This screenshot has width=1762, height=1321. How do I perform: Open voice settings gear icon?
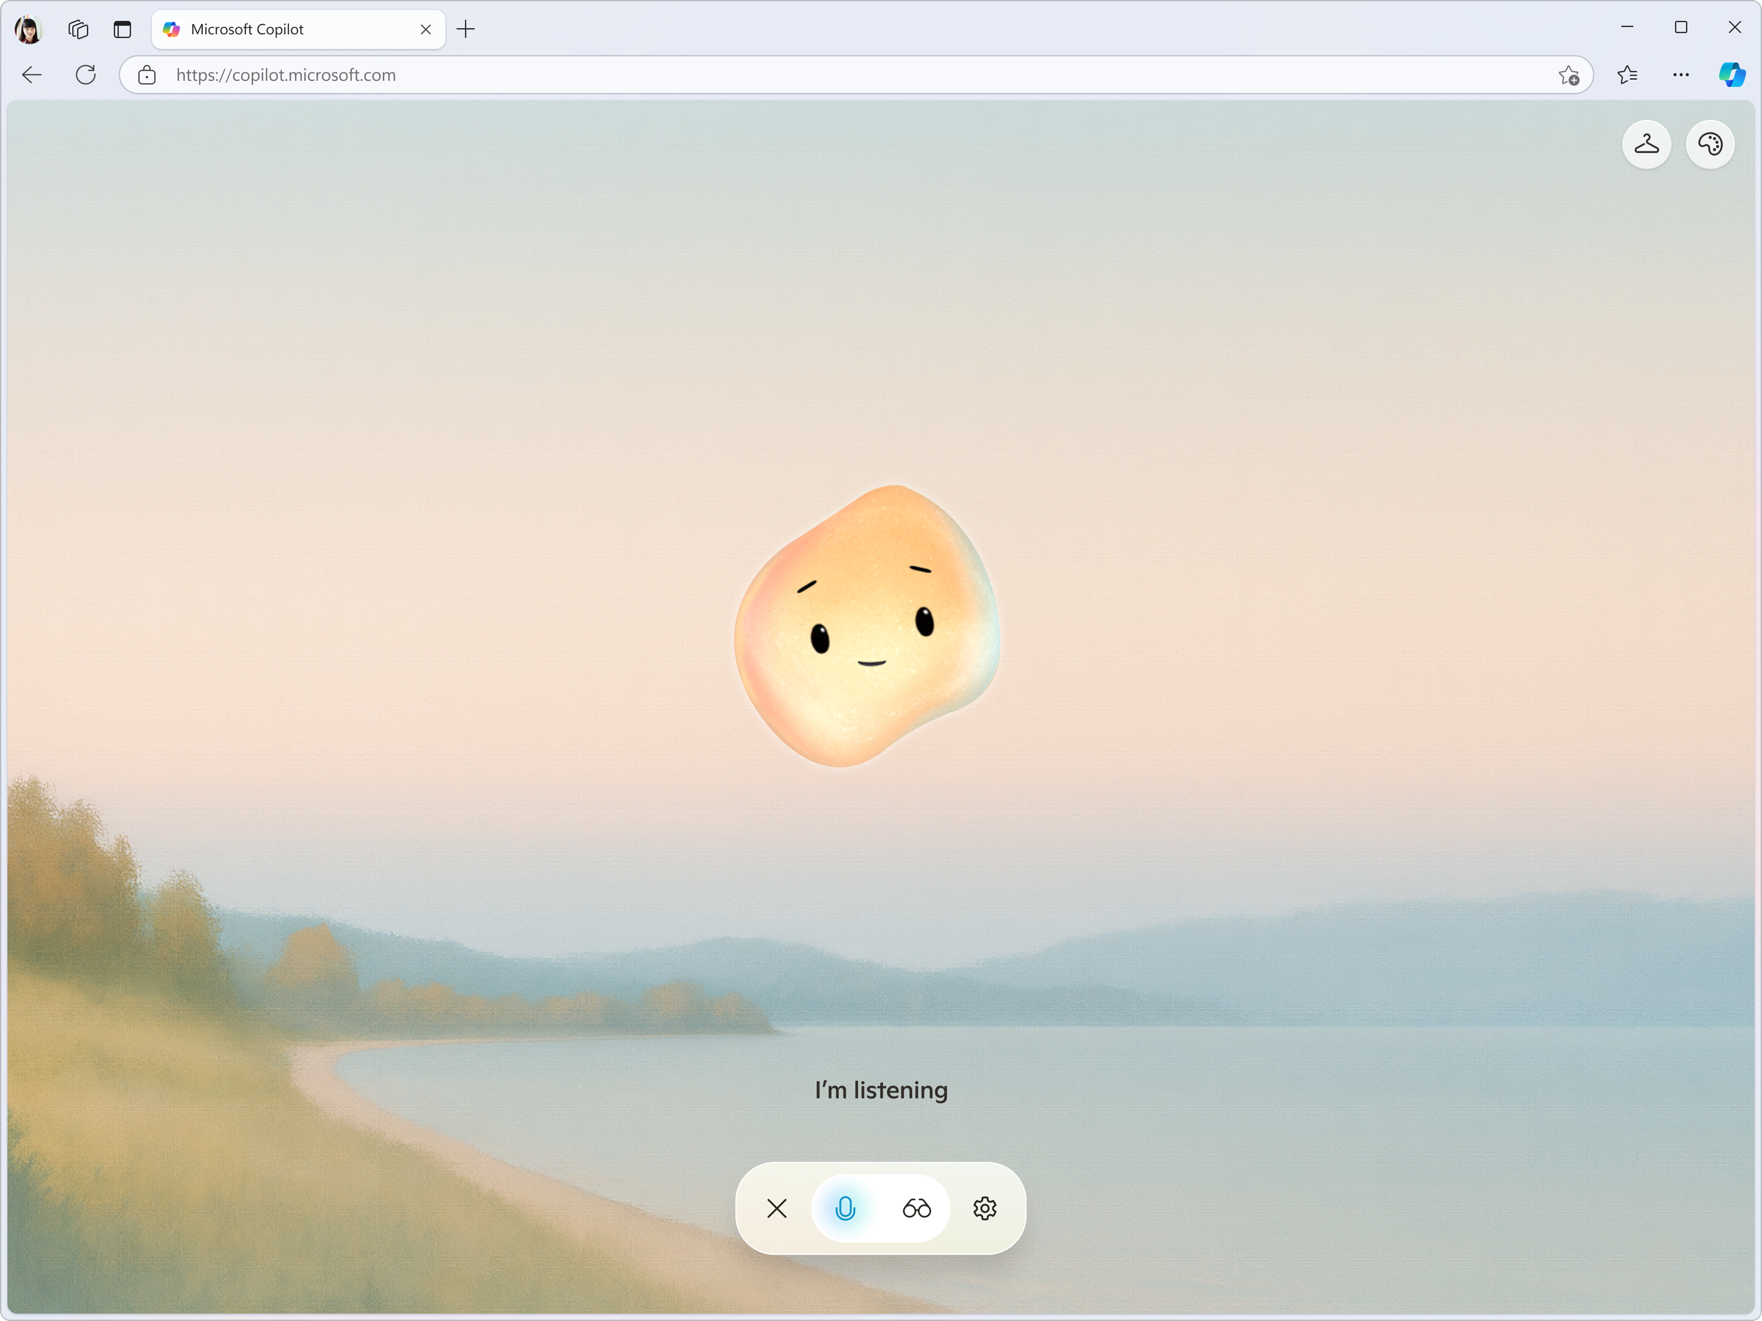984,1208
